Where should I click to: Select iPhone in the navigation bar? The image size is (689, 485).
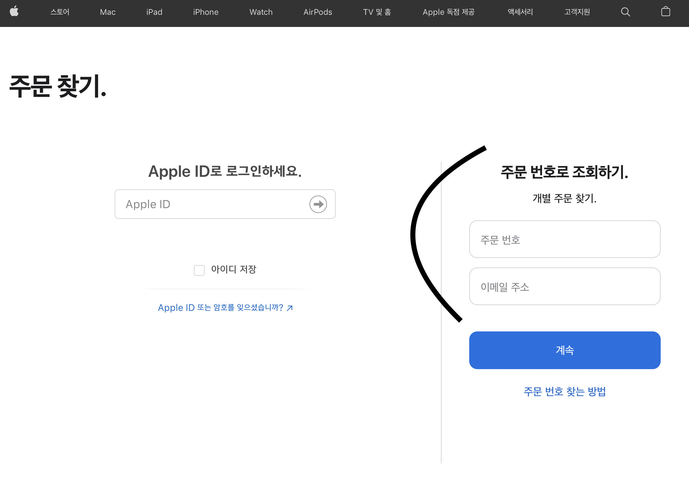point(206,12)
